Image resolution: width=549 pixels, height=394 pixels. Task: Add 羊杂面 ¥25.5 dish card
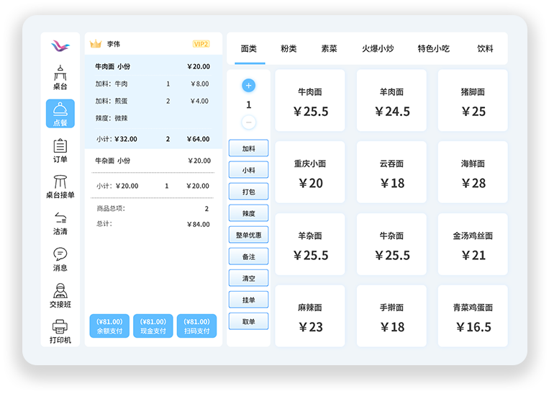coord(310,244)
